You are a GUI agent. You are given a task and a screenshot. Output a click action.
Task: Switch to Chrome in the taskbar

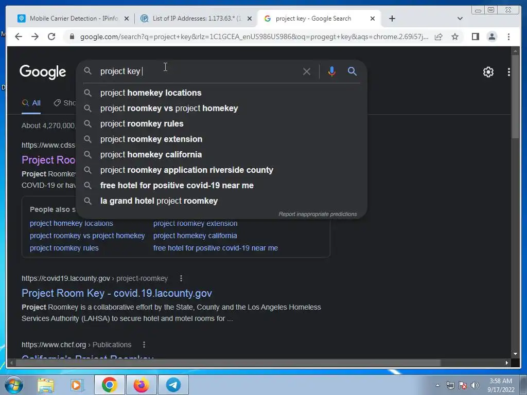(109, 385)
